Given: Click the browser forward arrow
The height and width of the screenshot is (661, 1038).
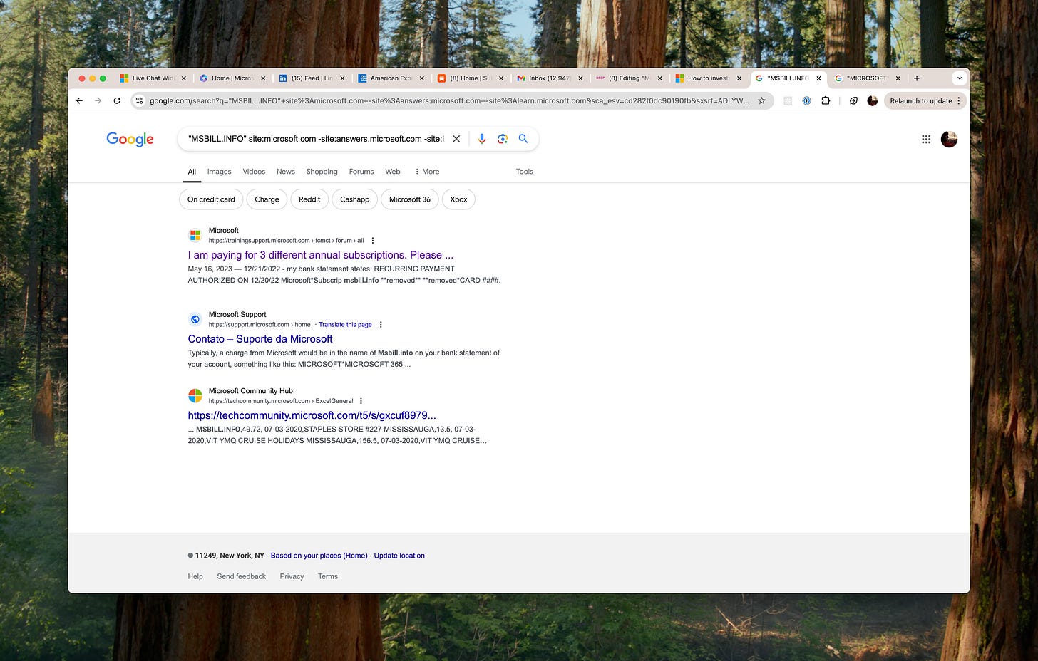Looking at the screenshot, I should click(x=98, y=101).
